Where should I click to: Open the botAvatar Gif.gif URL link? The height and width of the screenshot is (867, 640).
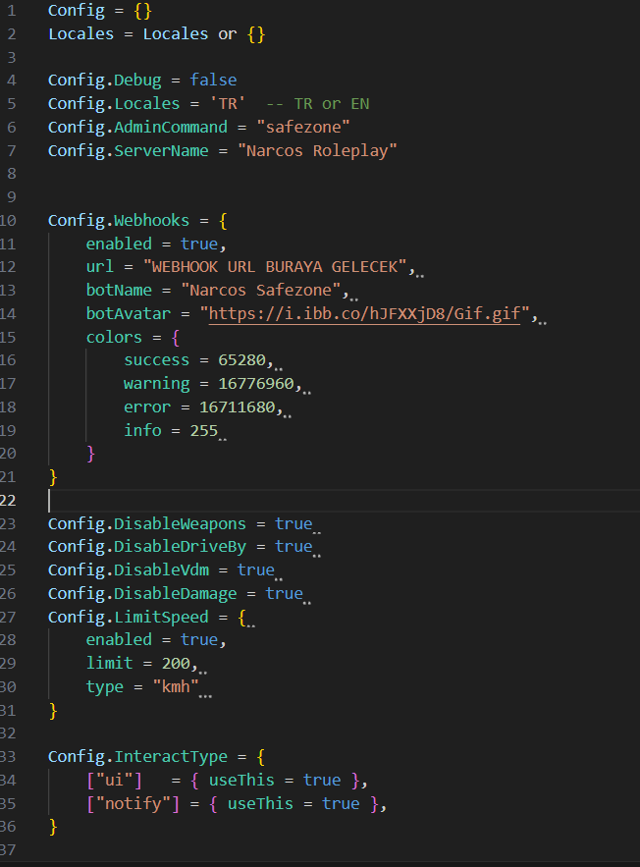pyautogui.click(x=364, y=313)
